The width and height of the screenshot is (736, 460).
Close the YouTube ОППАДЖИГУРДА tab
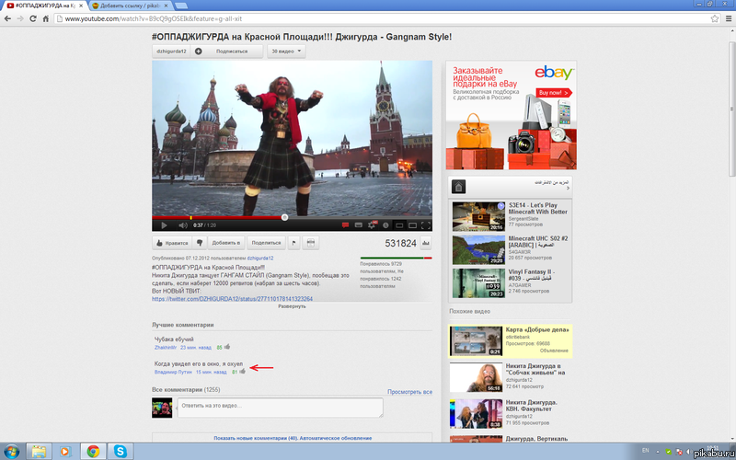(81, 6)
